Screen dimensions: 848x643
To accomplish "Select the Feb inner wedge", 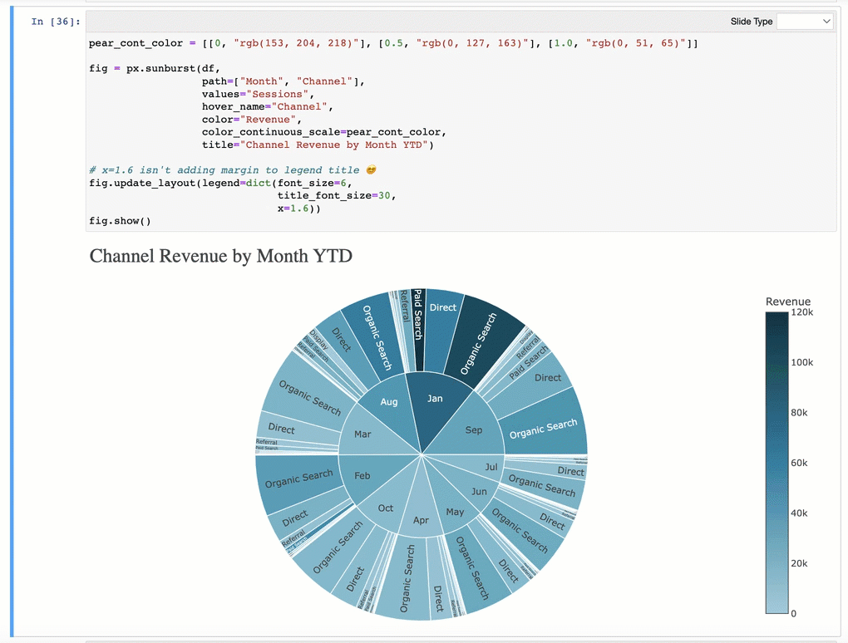I will pyautogui.click(x=362, y=477).
